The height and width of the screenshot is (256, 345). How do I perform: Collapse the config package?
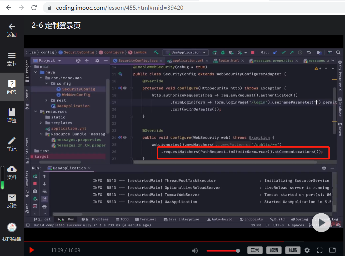[x=47, y=83]
